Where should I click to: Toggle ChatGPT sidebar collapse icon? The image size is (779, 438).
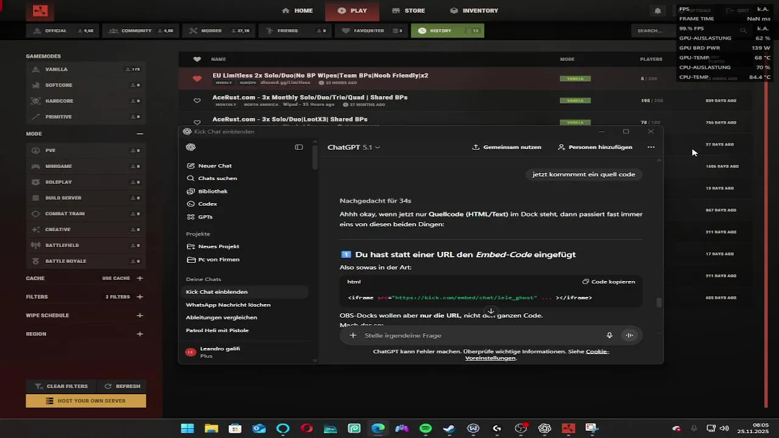[x=299, y=147]
